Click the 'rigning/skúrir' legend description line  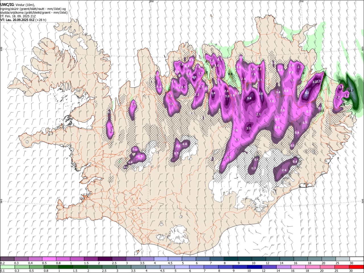33,9
